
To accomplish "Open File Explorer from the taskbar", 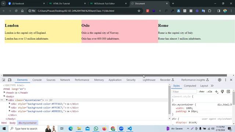I will (x=79, y=129).
